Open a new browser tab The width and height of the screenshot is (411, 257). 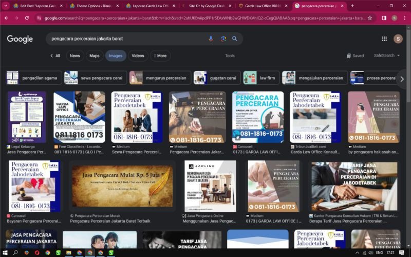tap(352, 6)
